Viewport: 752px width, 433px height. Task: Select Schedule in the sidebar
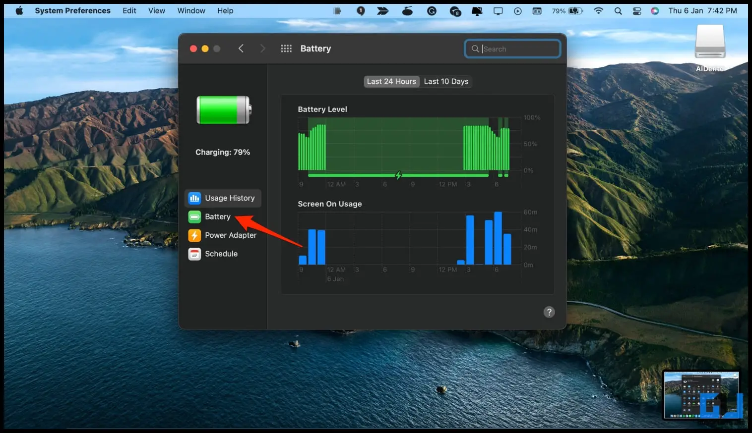click(223, 254)
